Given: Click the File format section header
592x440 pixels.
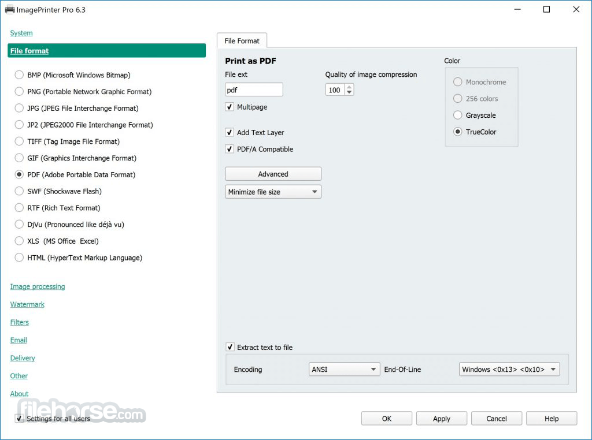Looking at the screenshot, I should [x=106, y=50].
